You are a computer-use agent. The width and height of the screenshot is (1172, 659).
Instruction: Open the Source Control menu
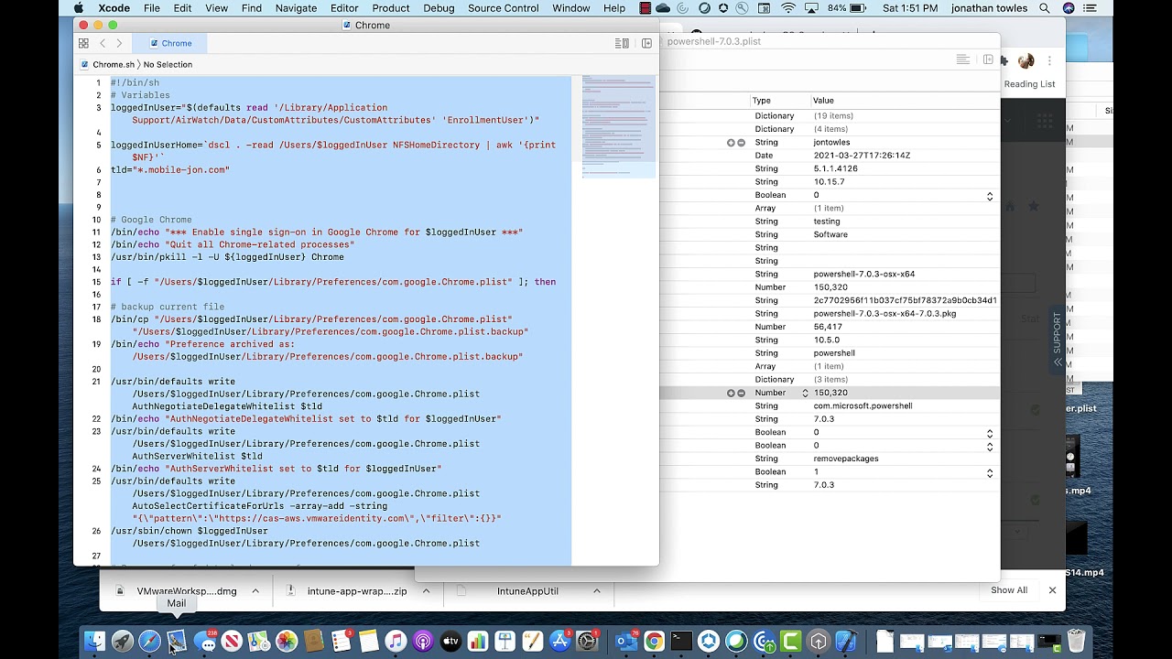click(x=504, y=8)
